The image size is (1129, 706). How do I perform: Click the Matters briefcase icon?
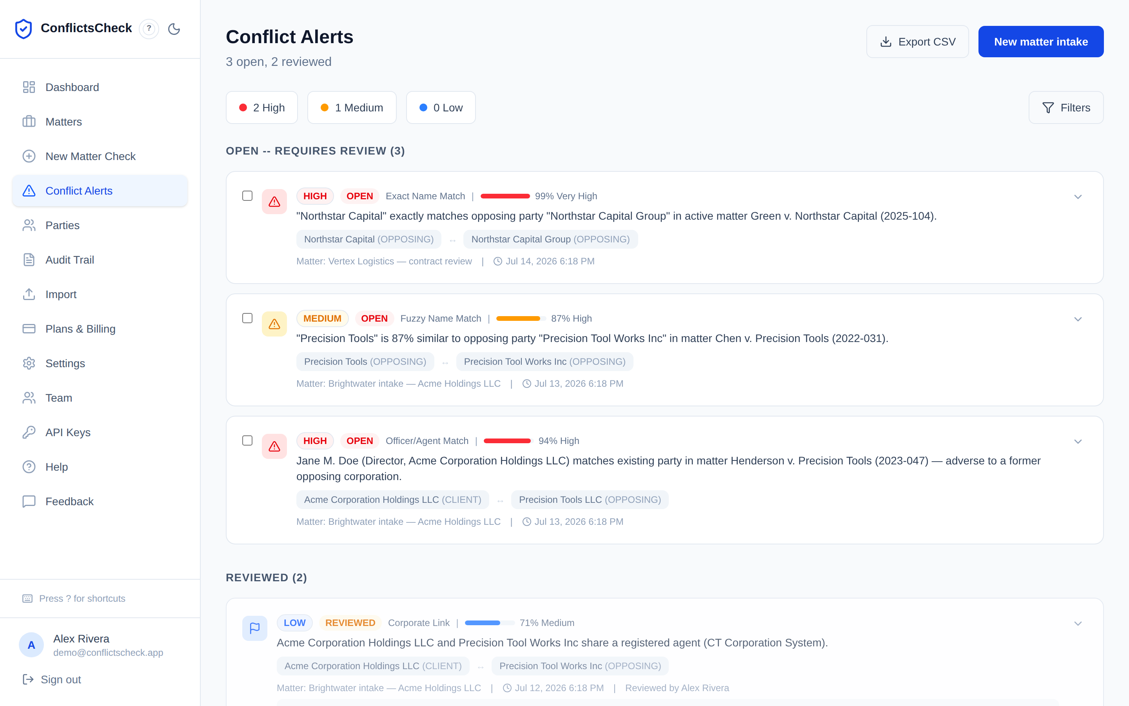coord(29,122)
